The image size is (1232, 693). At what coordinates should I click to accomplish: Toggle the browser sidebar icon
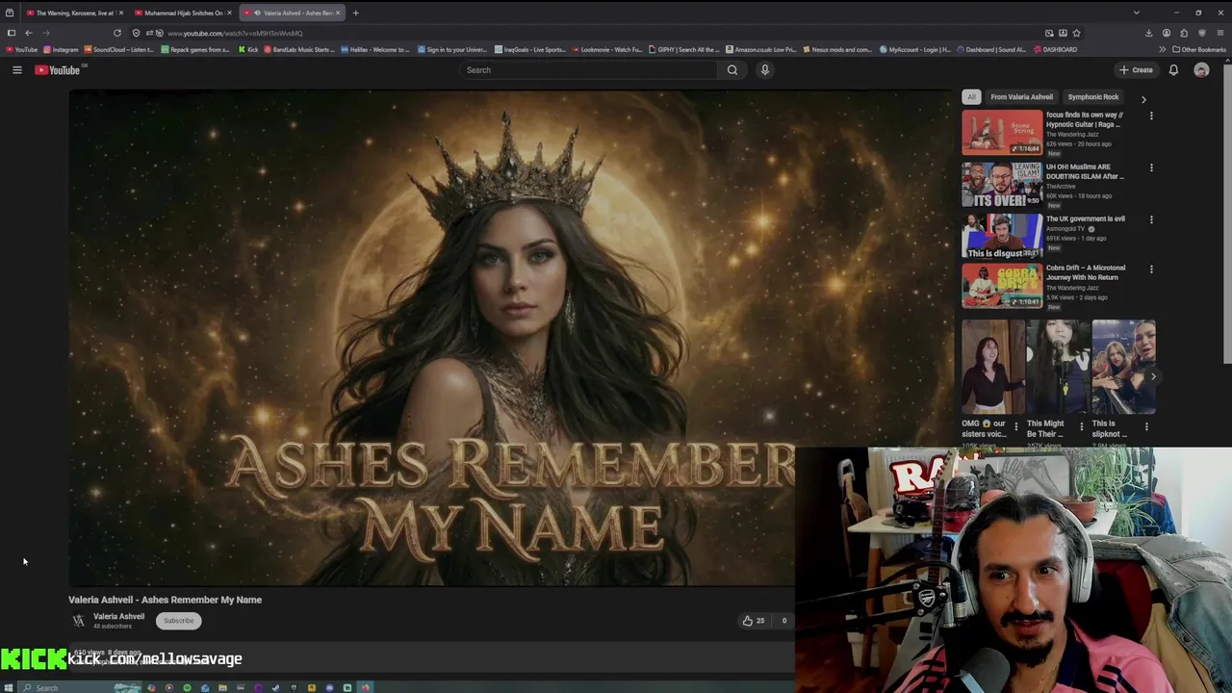(x=11, y=33)
